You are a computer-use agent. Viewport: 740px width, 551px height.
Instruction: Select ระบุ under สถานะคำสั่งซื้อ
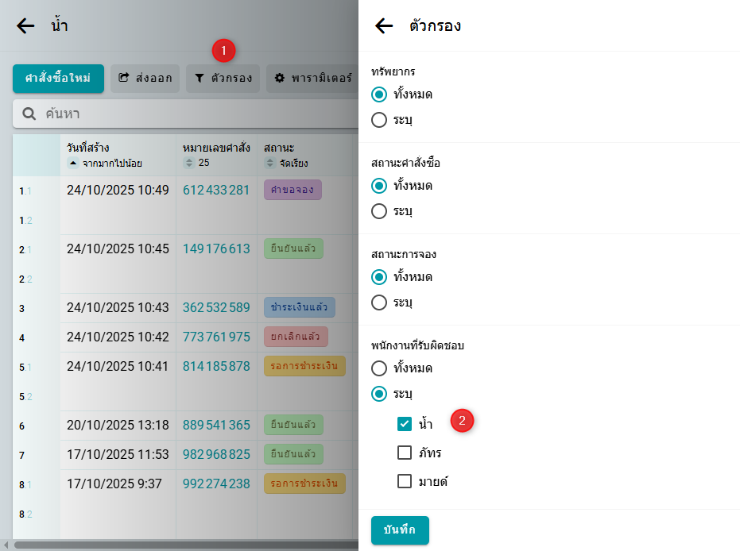click(380, 211)
